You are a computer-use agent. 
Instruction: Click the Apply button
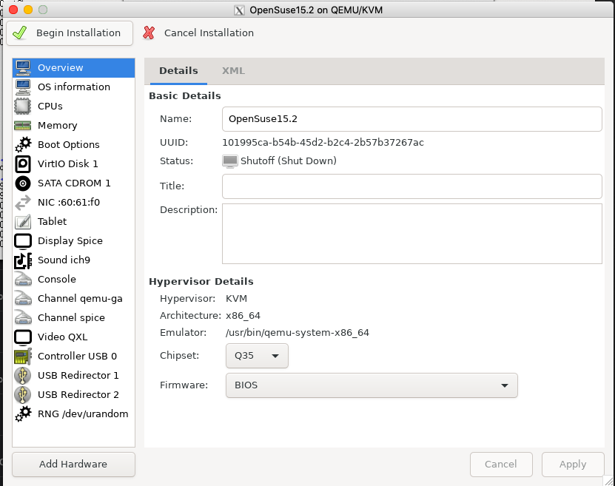tap(573, 465)
